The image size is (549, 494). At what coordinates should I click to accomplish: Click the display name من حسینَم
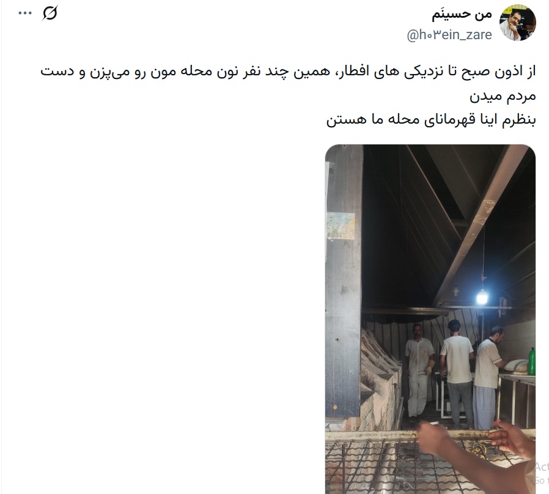[x=462, y=14]
